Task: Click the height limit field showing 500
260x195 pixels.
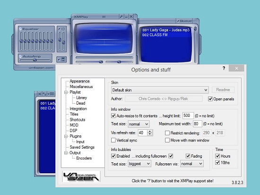Action: pos(188,115)
